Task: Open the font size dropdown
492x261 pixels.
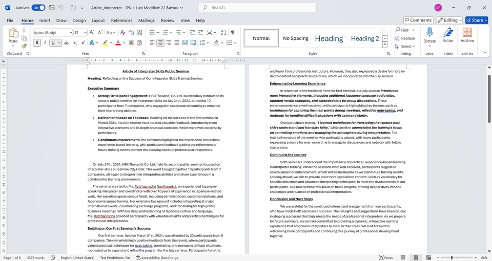Action: (x=85, y=33)
